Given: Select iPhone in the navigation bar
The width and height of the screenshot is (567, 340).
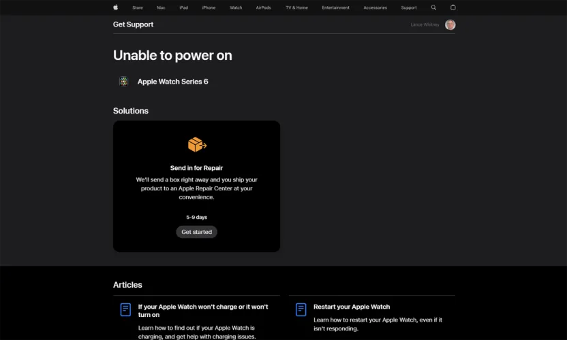Looking at the screenshot, I should [209, 7].
